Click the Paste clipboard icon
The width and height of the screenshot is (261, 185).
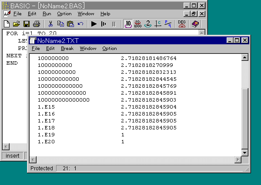point(70,24)
